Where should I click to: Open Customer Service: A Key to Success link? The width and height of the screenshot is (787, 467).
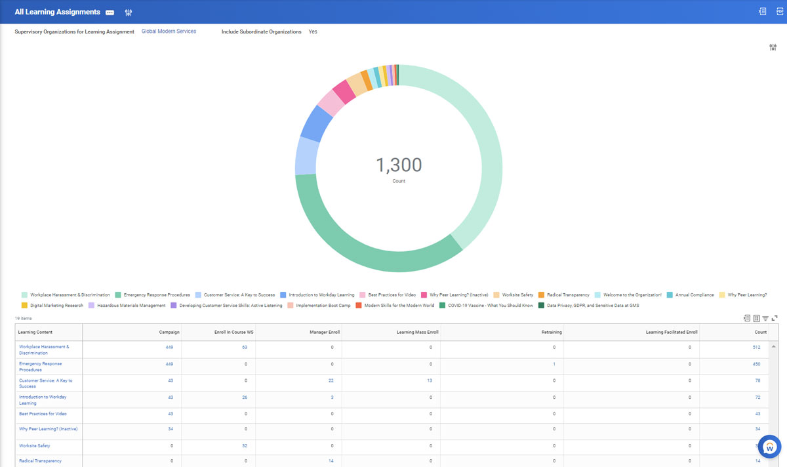pos(45,383)
